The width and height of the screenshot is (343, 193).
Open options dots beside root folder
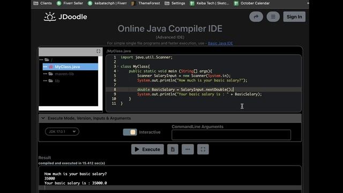pos(41,60)
